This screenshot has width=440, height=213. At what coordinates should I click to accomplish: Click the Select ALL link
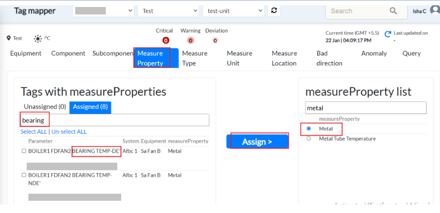point(34,132)
